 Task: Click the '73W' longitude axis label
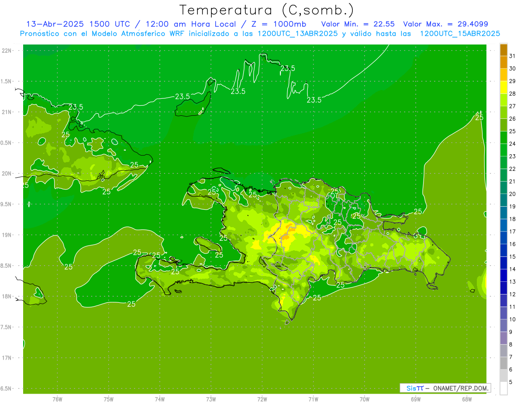pyautogui.click(x=211, y=399)
